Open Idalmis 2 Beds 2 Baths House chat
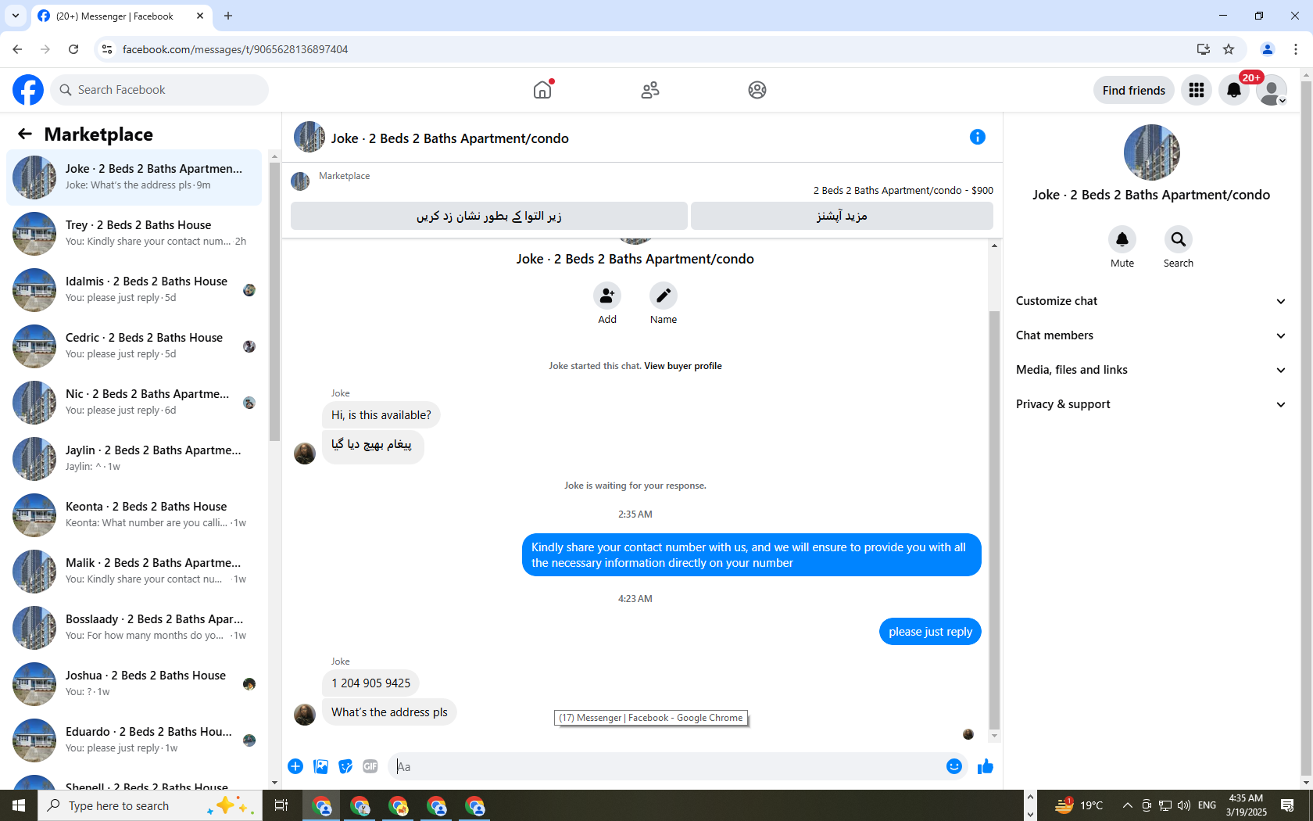1313x821 pixels. pos(134,290)
